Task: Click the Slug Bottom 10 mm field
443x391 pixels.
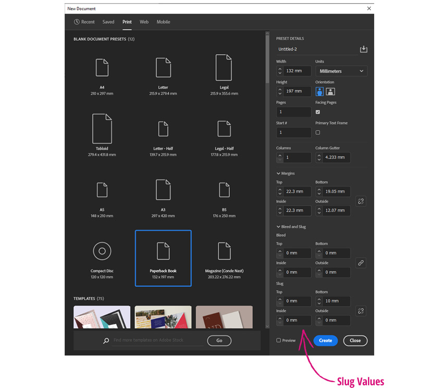Action: tap(337, 301)
